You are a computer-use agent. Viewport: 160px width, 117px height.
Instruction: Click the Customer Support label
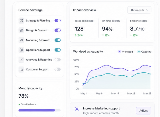click(x=37, y=70)
